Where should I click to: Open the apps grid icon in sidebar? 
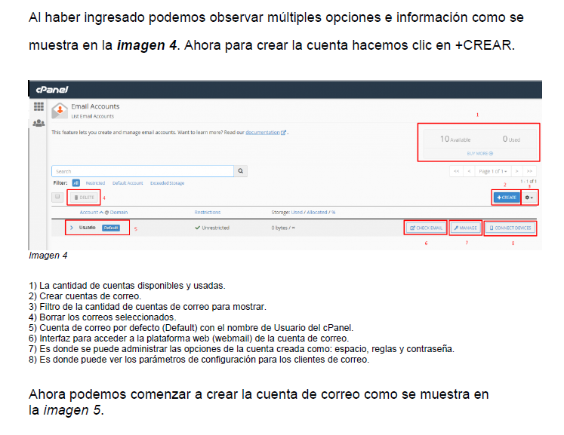38,108
